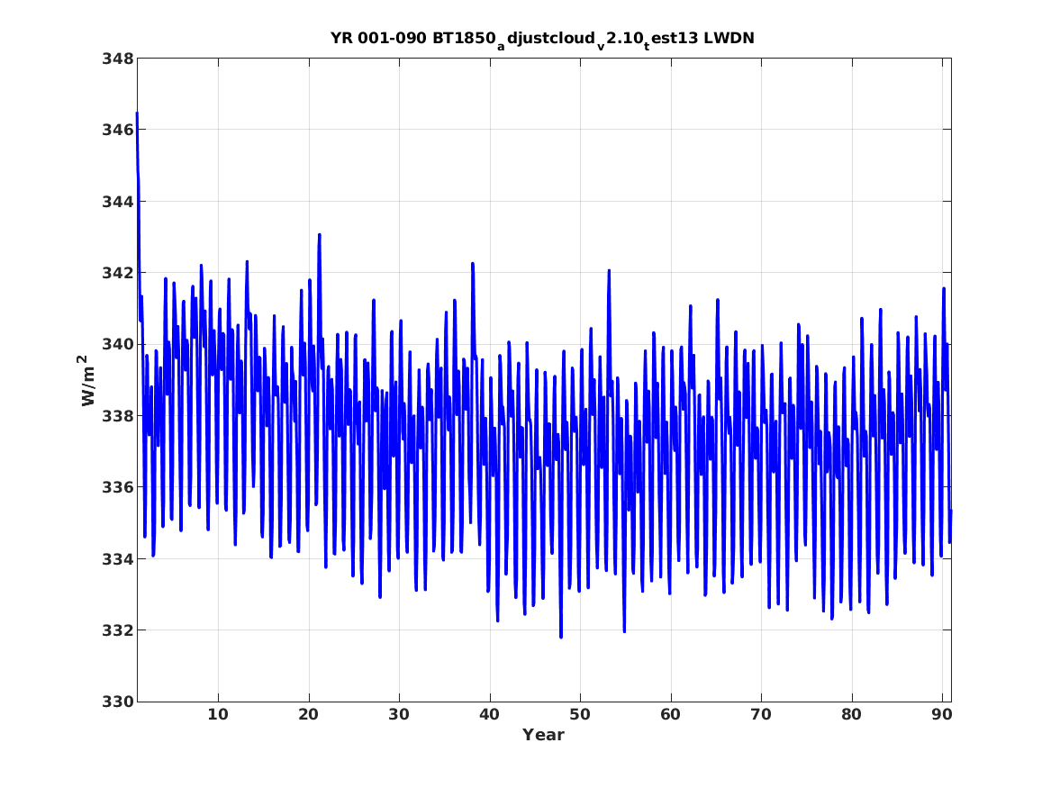This screenshot has width=1051, height=788.
Task: Click y-axis tick label 332
Action: tap(118, 630)
